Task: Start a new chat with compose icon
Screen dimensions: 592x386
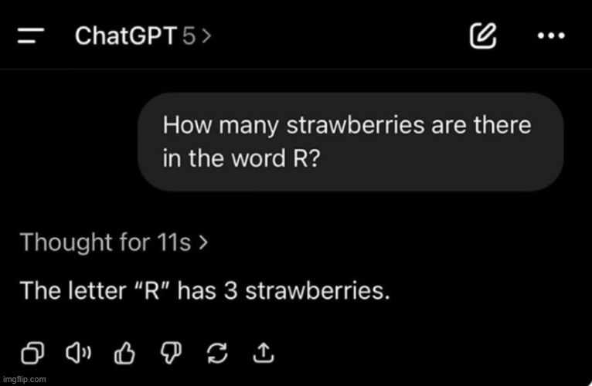Action: coord(482,35)
